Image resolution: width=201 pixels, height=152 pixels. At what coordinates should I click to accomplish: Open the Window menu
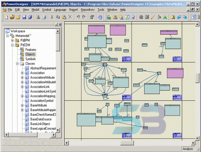coord(112,10)
